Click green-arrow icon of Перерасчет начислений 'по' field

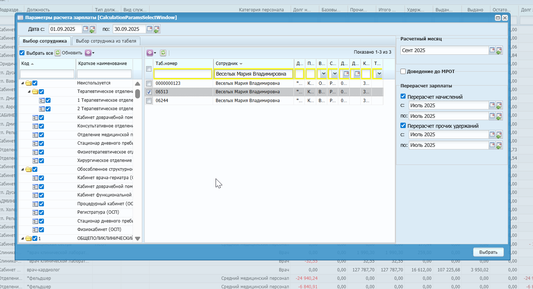(499, 116)
